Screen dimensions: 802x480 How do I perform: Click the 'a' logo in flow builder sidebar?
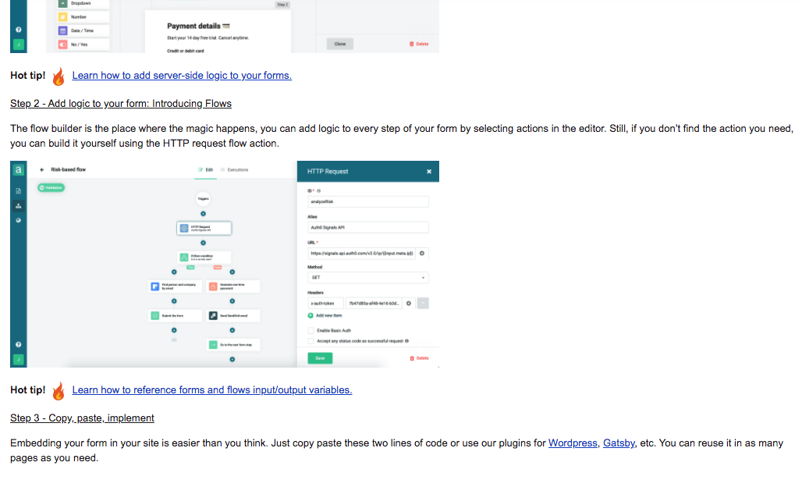(x=19, y=170)
